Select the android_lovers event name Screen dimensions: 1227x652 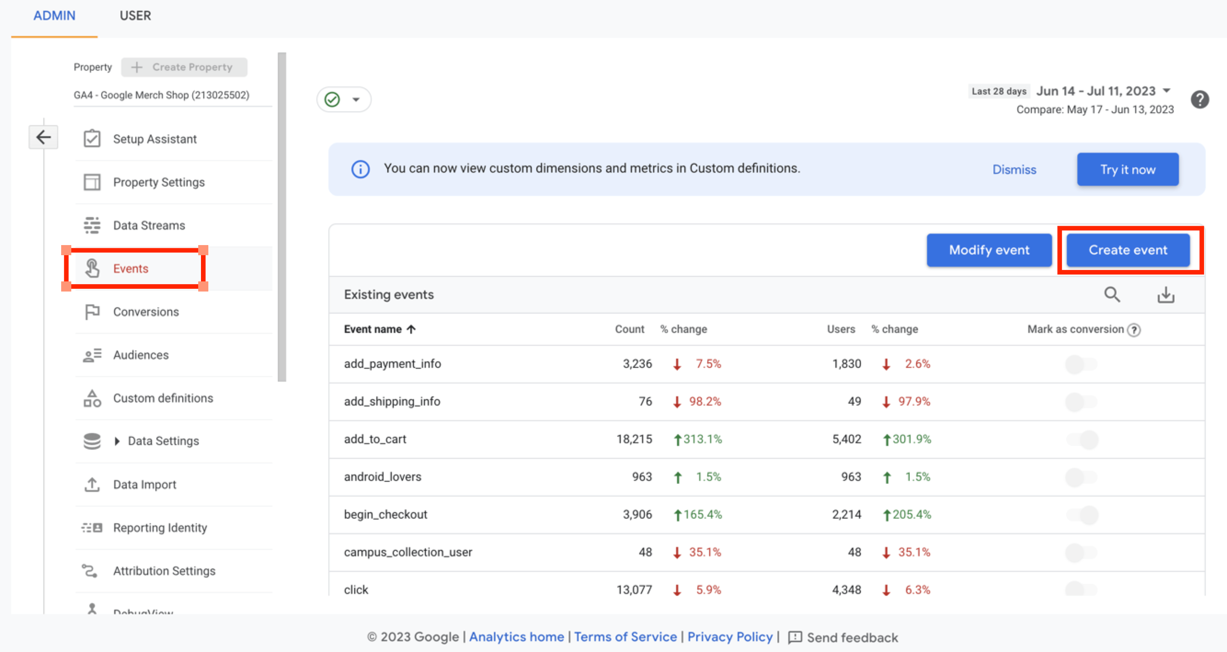tap(383, 477)
